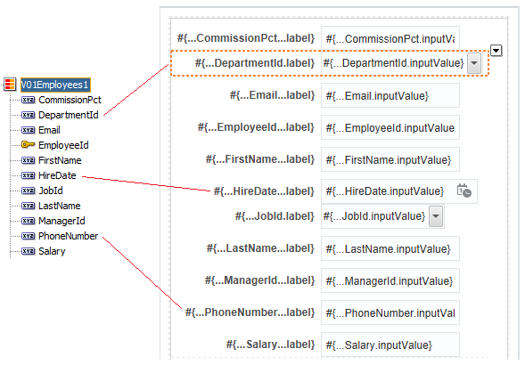Click the Salary inputValue field
The height and width of the screenshot is (373, 525).
390,345
